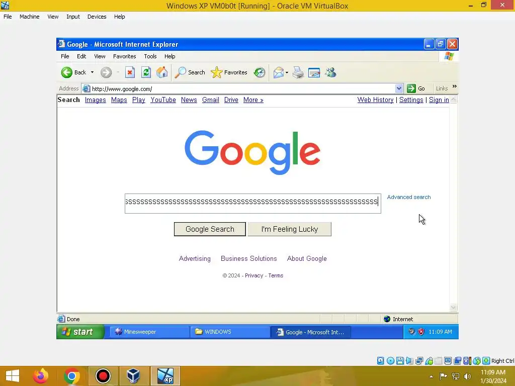Print the page with printer icon
Viewport: 515px width, 386px height.
[298, 72]
